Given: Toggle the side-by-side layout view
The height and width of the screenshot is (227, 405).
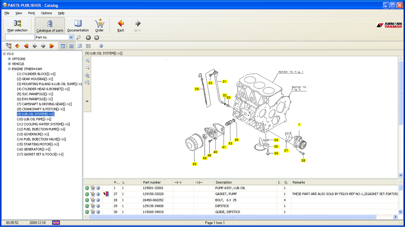Looking at the screenshot, I should point(80,46).
